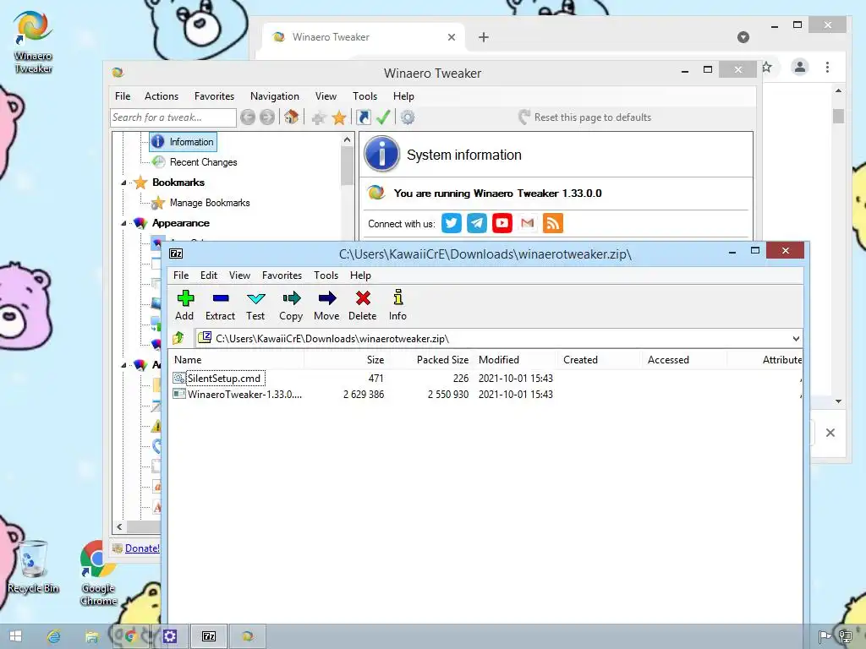Select the WinaeroTweaker-1.33.0 file row
The height and width of the screenshot is (649, 866).
(486, 394)
